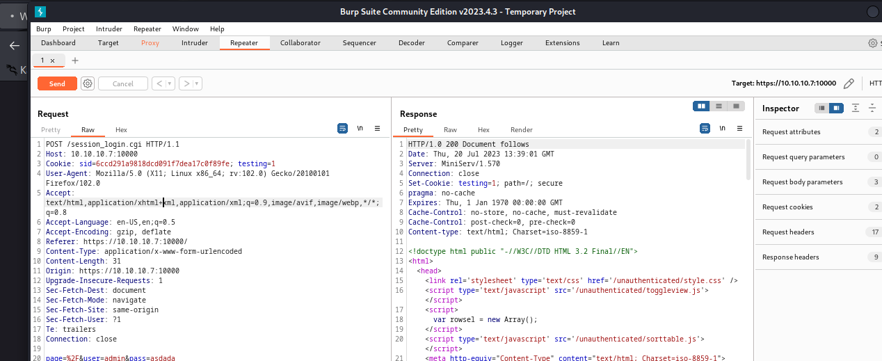
Task: Expand Response headers section
Action: pyautogui.click(x=818, y=257)
